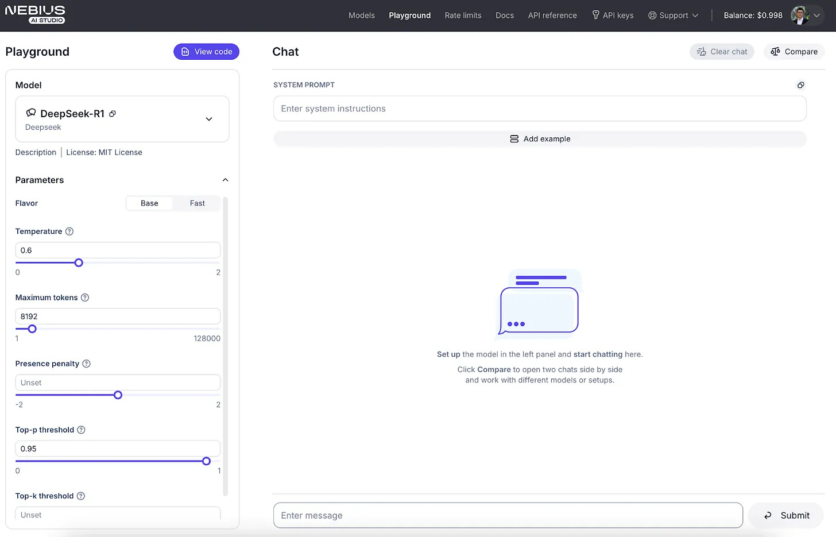Viewport: 836px width, 537px height.
Task: Click the Clear chat button
Action: click(x=722, y=52)
